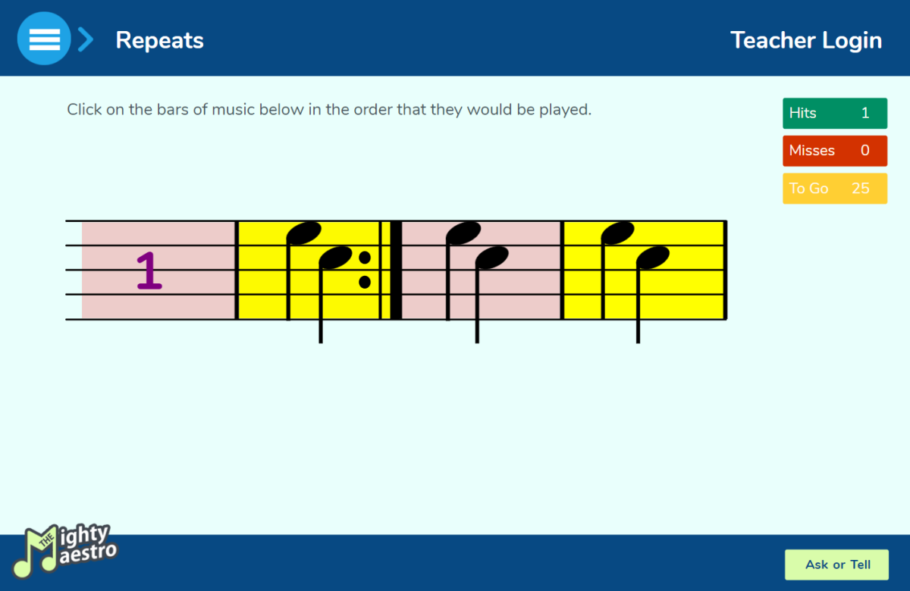910x591 pixels.
Task: Click the Ask or Tell button
Action: 837,564
